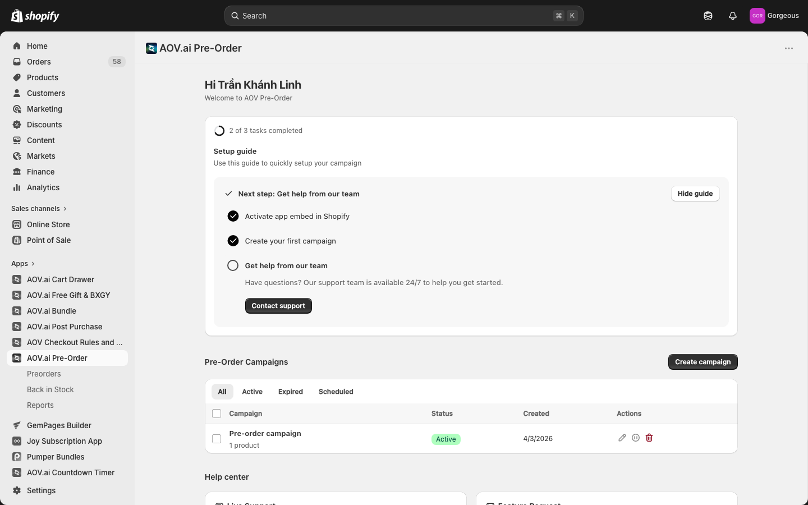Click the Status column header
The width and height of the screenshot is (808, 505).
click(442, 414)
